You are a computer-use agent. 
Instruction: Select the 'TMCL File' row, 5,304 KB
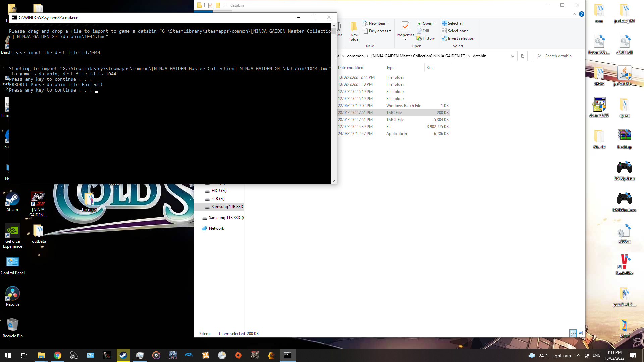pyautogui.click(x=393, y=120)
